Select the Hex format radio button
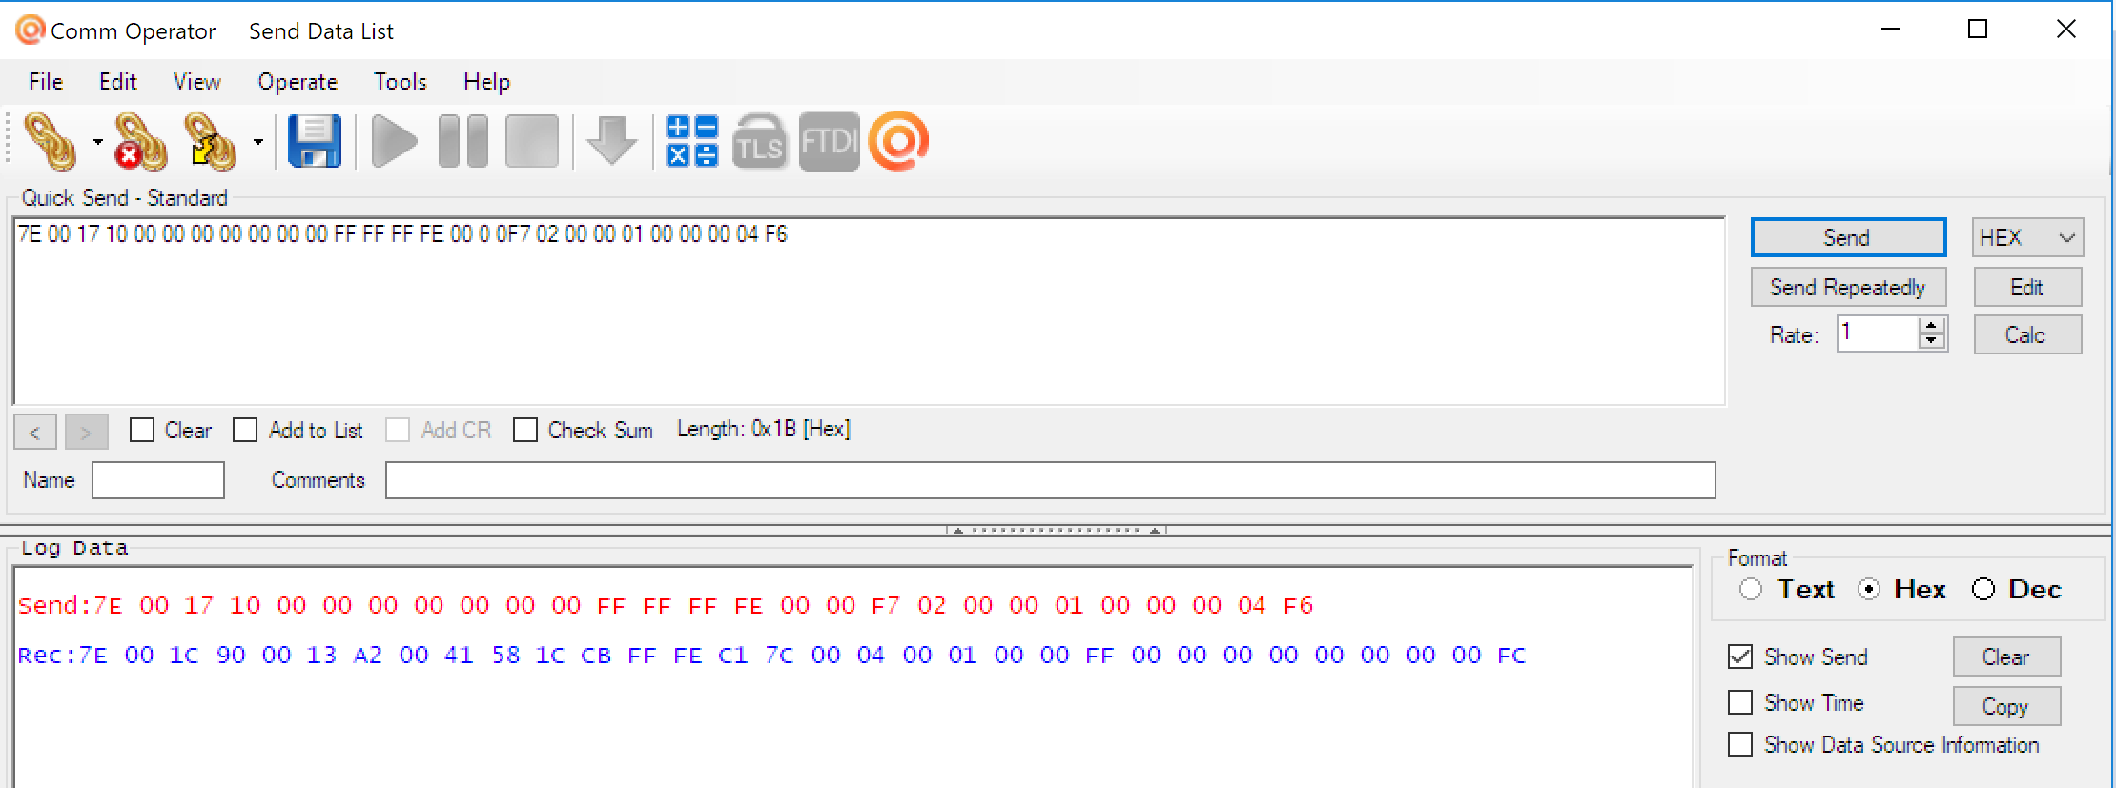 click(1869, 590)
